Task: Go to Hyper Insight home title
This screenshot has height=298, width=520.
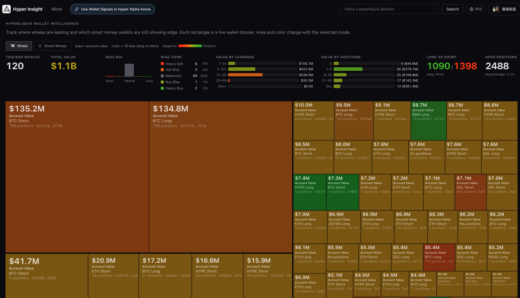Action: 28,9
